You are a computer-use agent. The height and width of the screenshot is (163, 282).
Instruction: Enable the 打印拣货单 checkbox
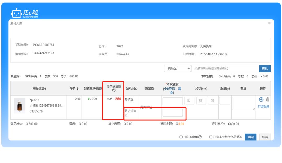tap(180, 137)
